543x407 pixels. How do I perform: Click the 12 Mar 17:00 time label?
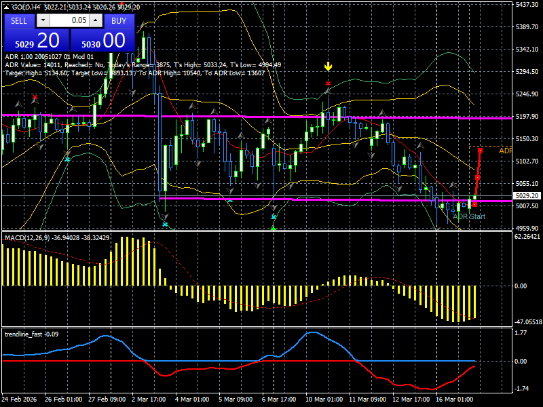pos(411,400)
